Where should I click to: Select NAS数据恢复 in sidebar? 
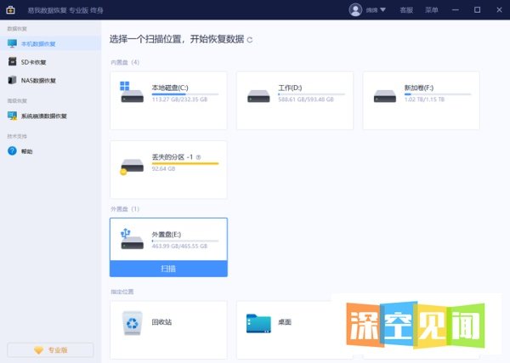[38, 81]
